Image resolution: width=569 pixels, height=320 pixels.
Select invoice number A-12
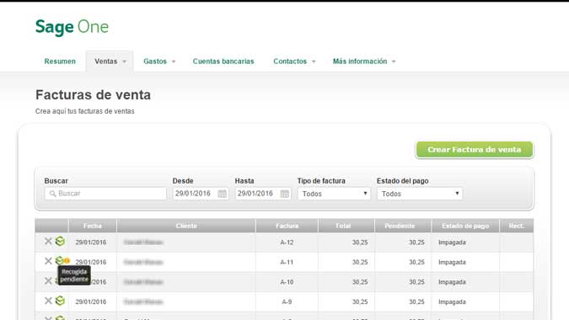(x=287, y=242)
